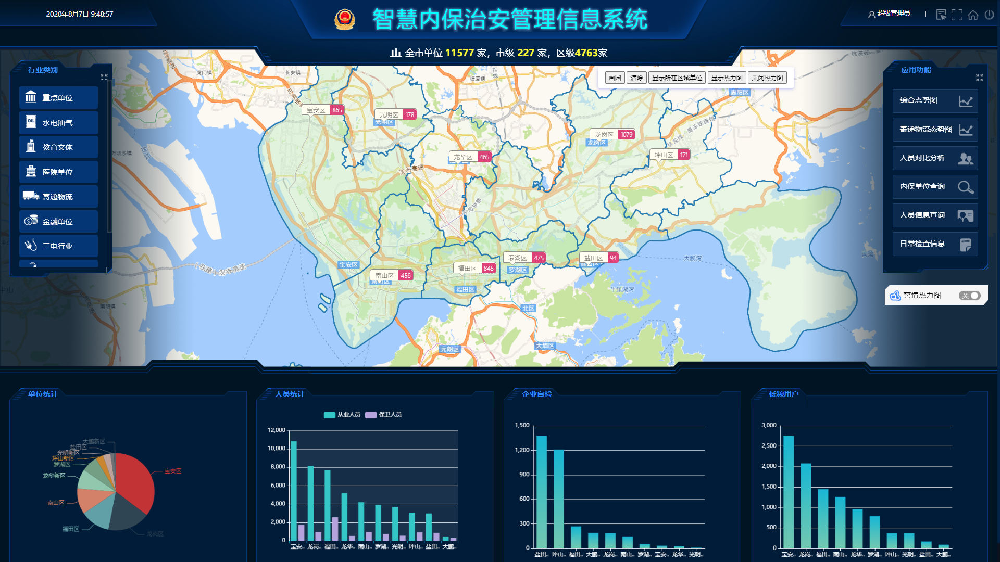Screen dimensions: 1000x562
Task: Click the 综合态势图 chart icon
Action: click(x=966, y=101)
